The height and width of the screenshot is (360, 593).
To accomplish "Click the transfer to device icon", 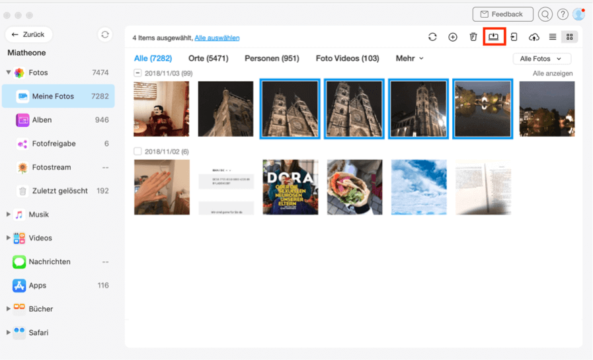I will (514, 37).
